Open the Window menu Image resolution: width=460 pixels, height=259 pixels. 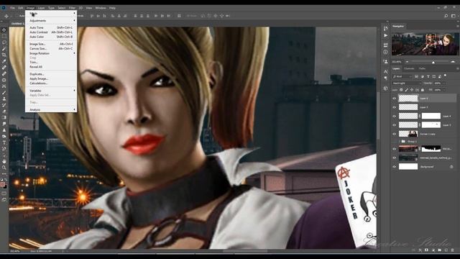coord(101,8)
